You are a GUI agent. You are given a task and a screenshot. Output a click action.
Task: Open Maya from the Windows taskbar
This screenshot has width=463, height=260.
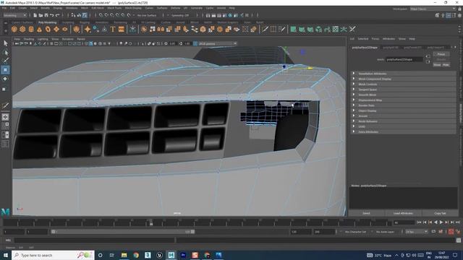[171, 255]
